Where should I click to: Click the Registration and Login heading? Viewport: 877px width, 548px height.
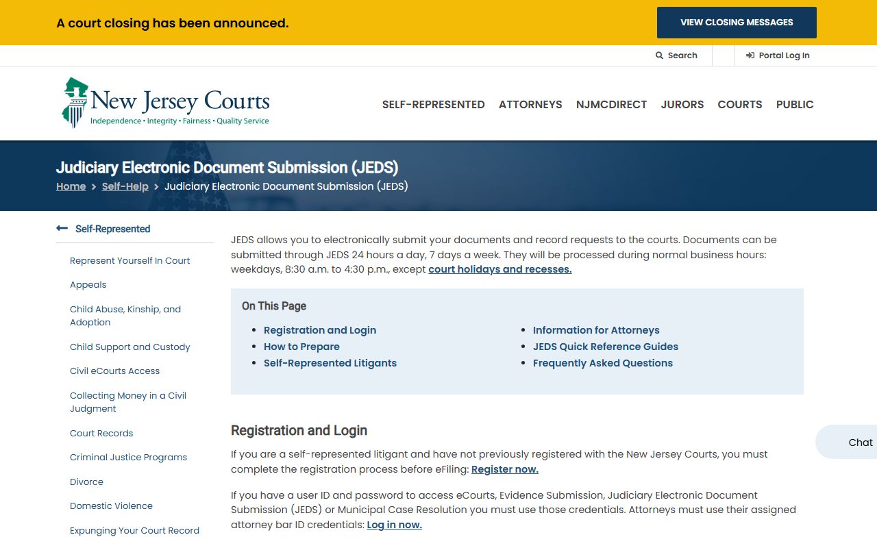point(299,430)
